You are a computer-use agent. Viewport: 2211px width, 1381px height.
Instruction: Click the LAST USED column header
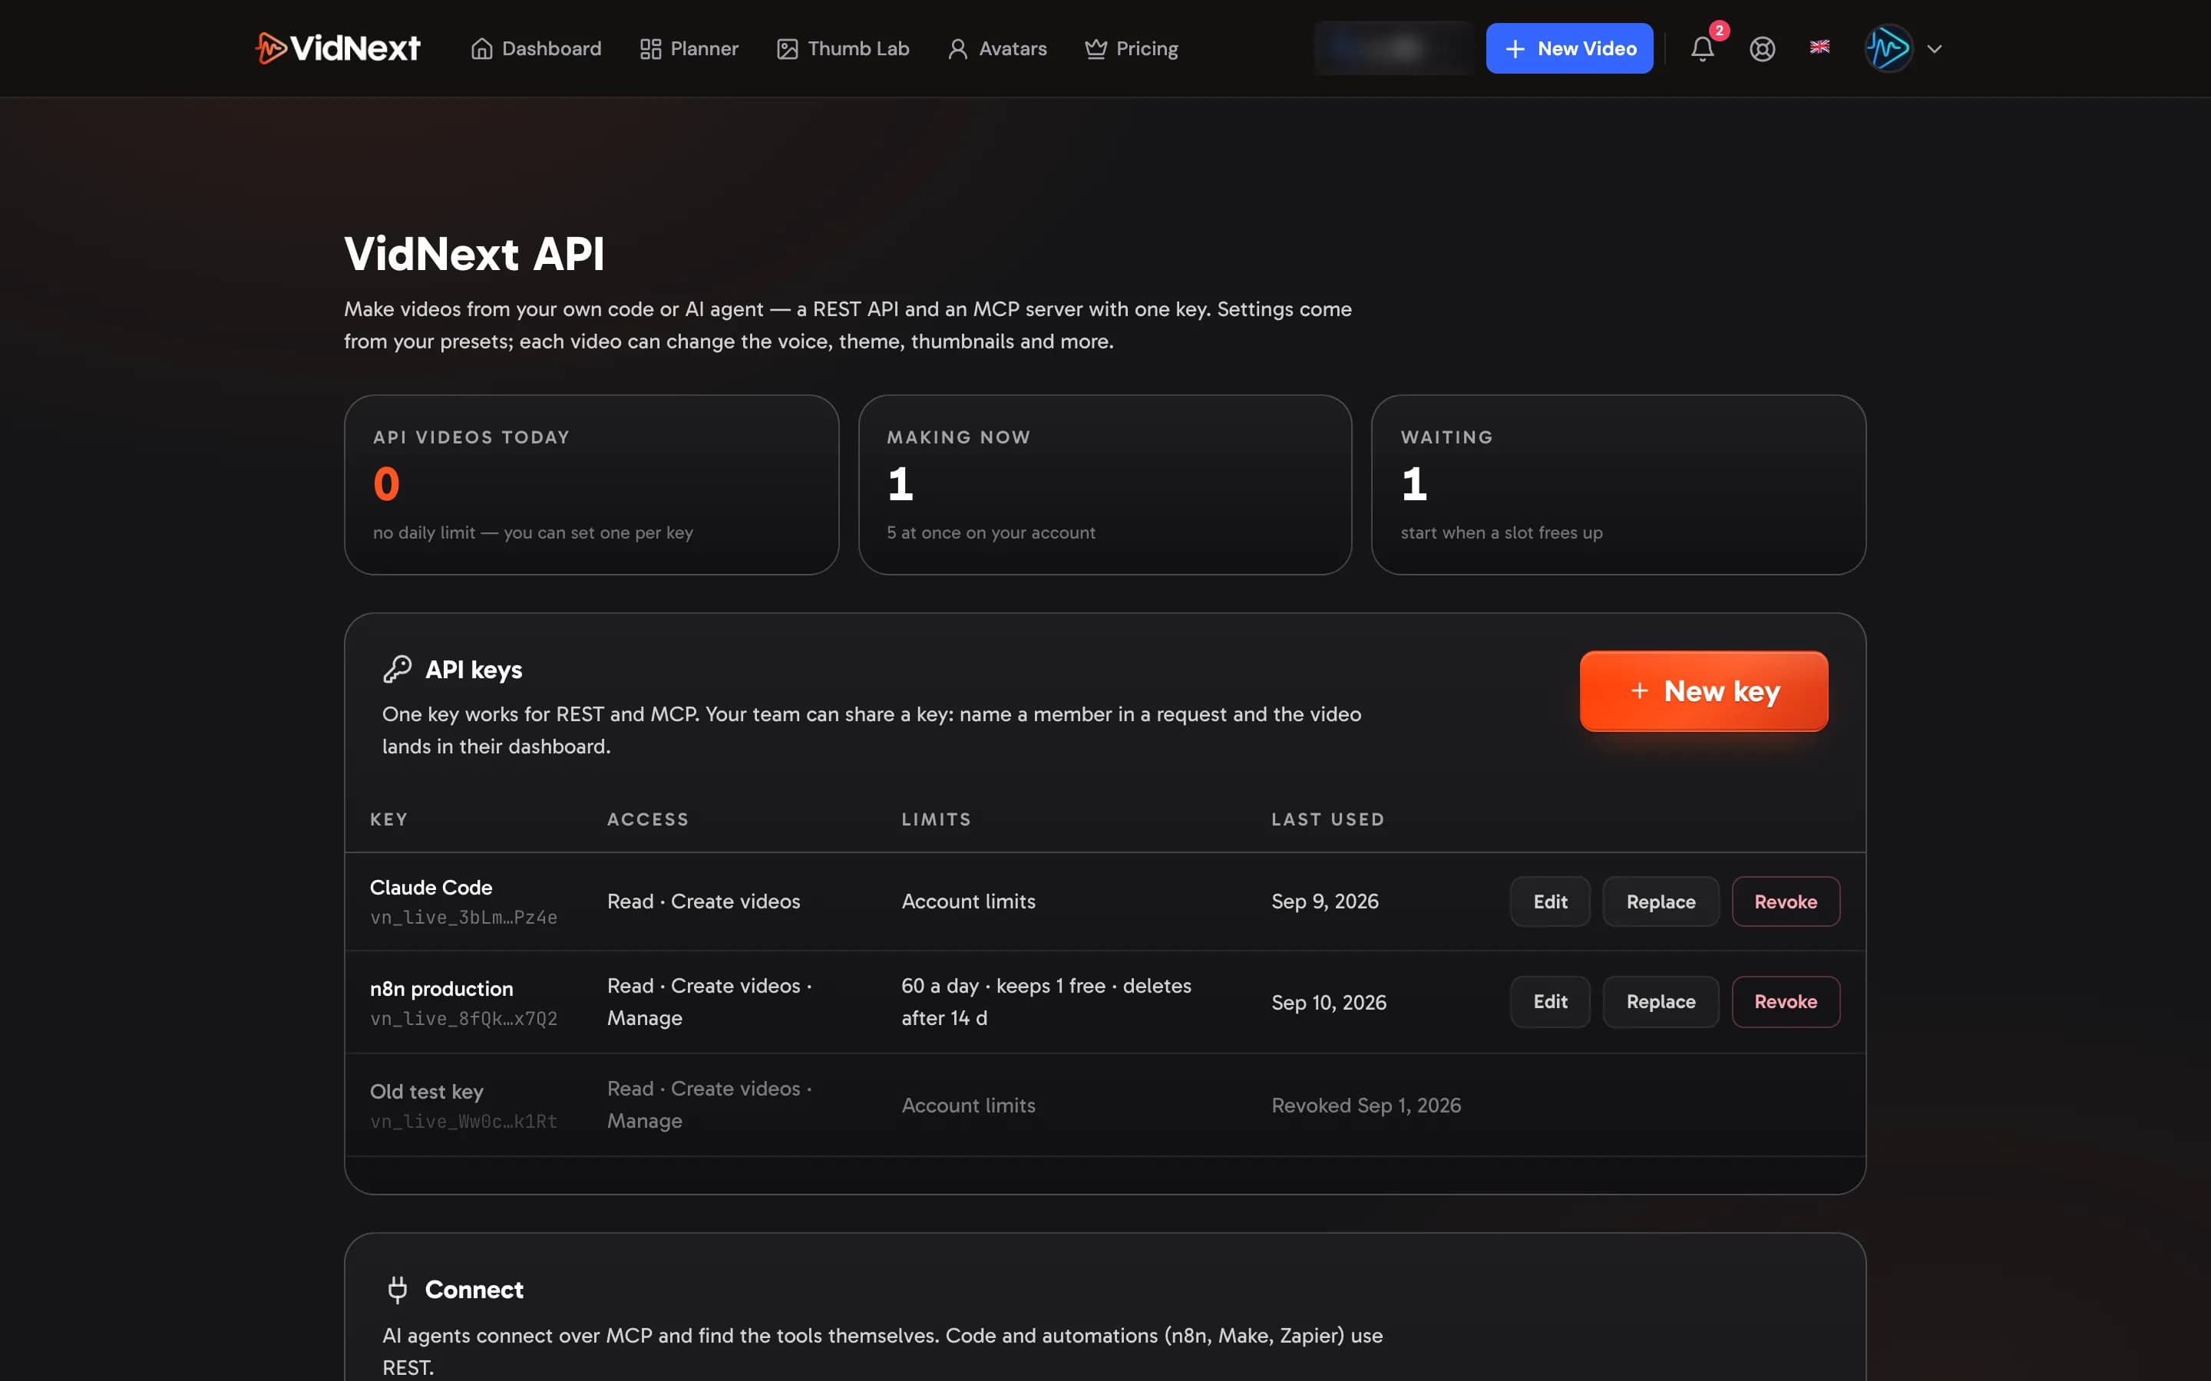(1327, 819)
